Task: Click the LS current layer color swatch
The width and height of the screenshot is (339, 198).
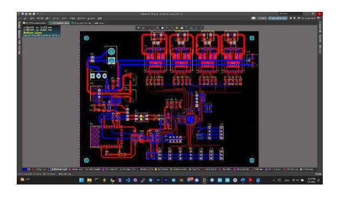Action: (x=25, y=169)
